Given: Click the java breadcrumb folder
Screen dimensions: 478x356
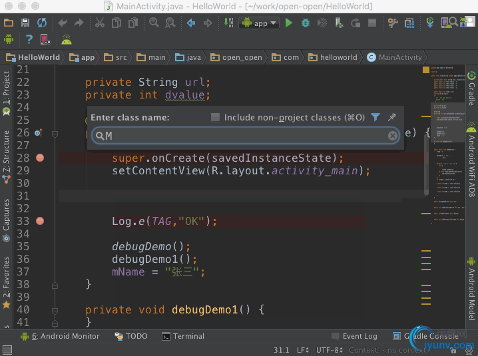Looking at the screenshot, I should pyautogui.click(x=188, y=57).
